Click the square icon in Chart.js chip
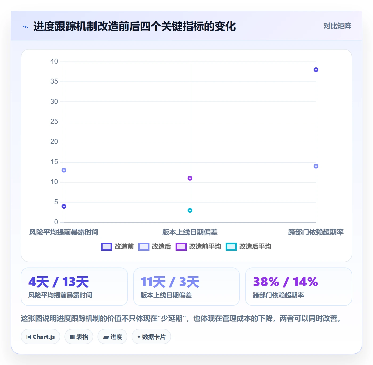The image size is (373, 365). pyautogui.click(x=29, y=337)
